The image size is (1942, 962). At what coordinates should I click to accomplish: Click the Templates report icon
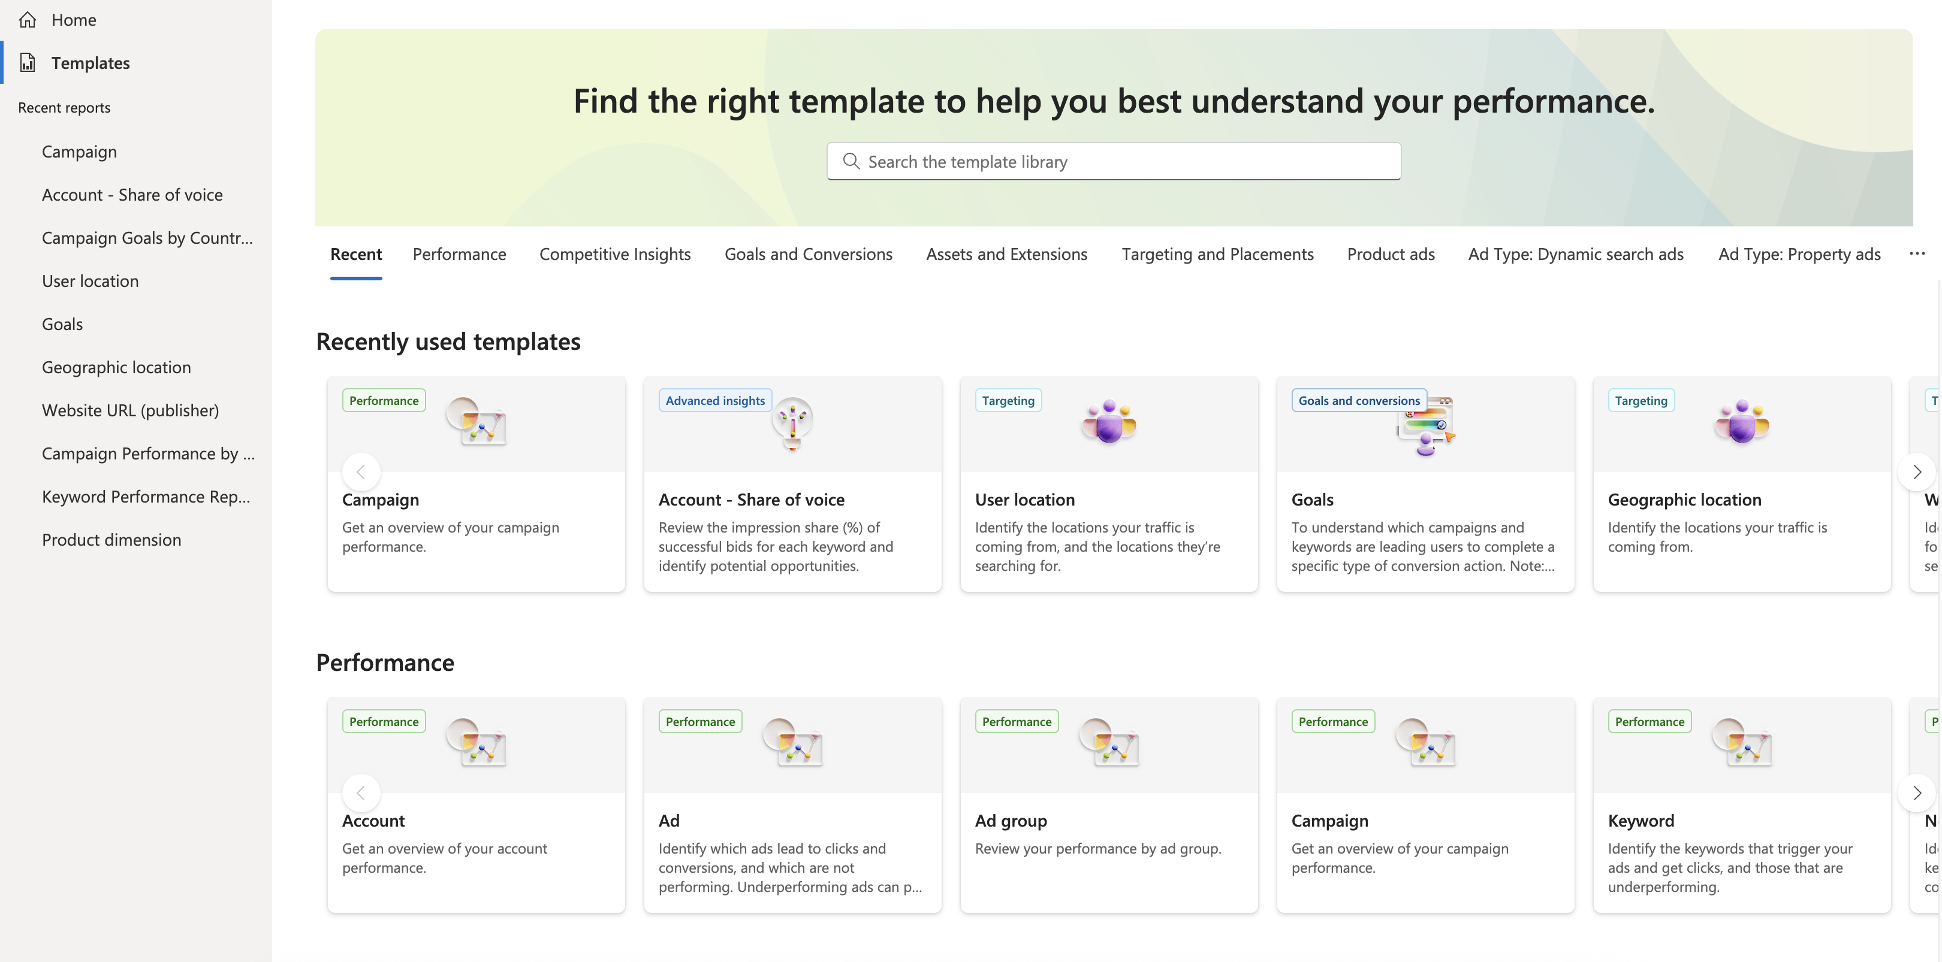[x=28, y=63]
